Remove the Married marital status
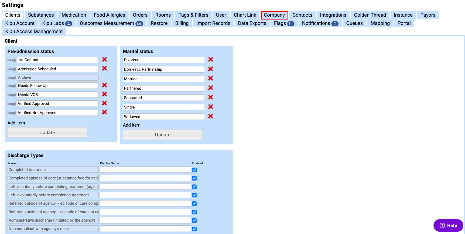Image resolution: width=465 pixels, height=234 pixels. pos(210,79)
